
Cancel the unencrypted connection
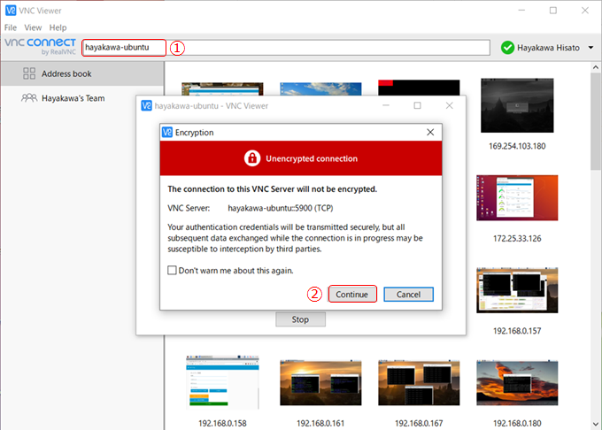click(x=408, y=294)
